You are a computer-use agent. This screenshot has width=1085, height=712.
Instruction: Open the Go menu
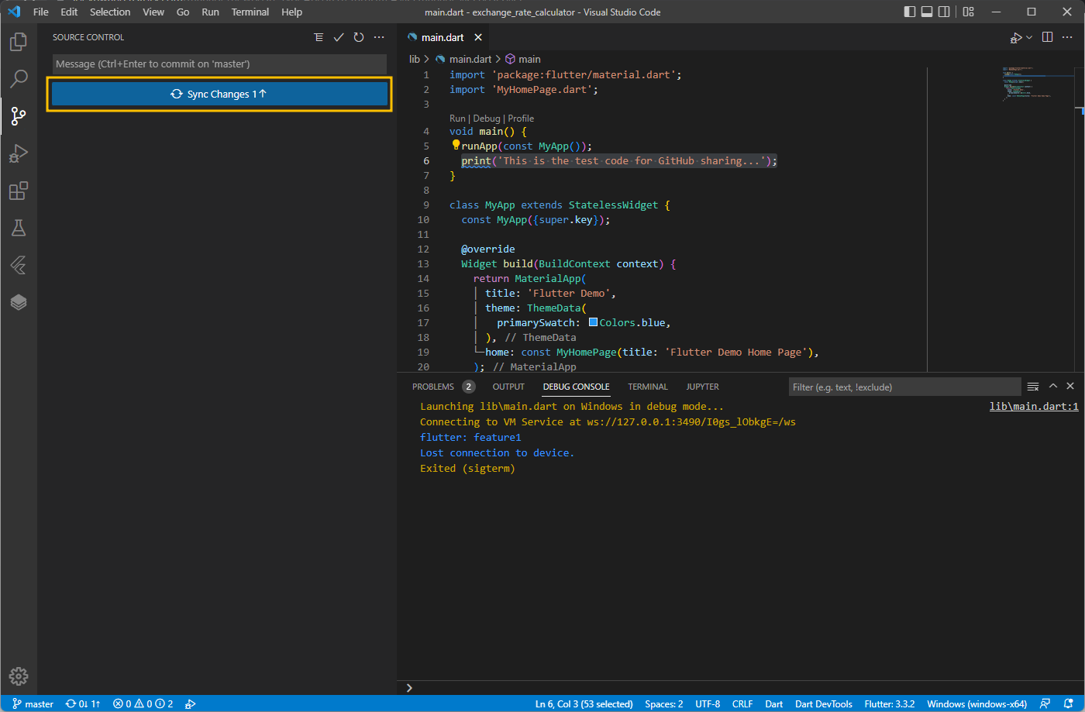coord(183,12)
